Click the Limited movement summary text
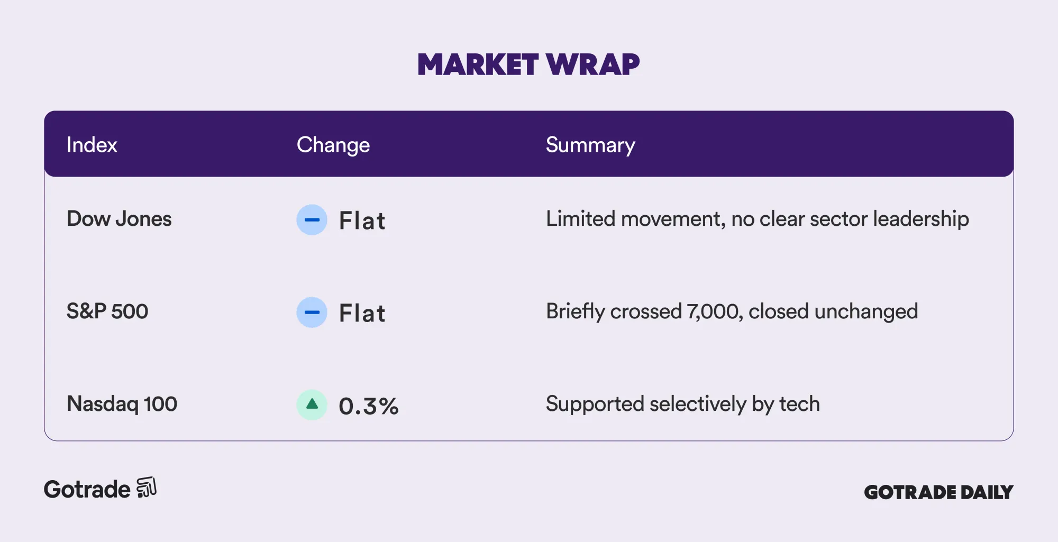 coord(757,219)
